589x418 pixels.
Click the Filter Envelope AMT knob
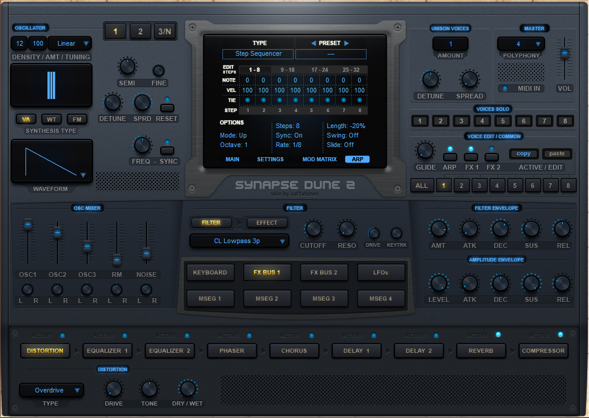(438, 229)
